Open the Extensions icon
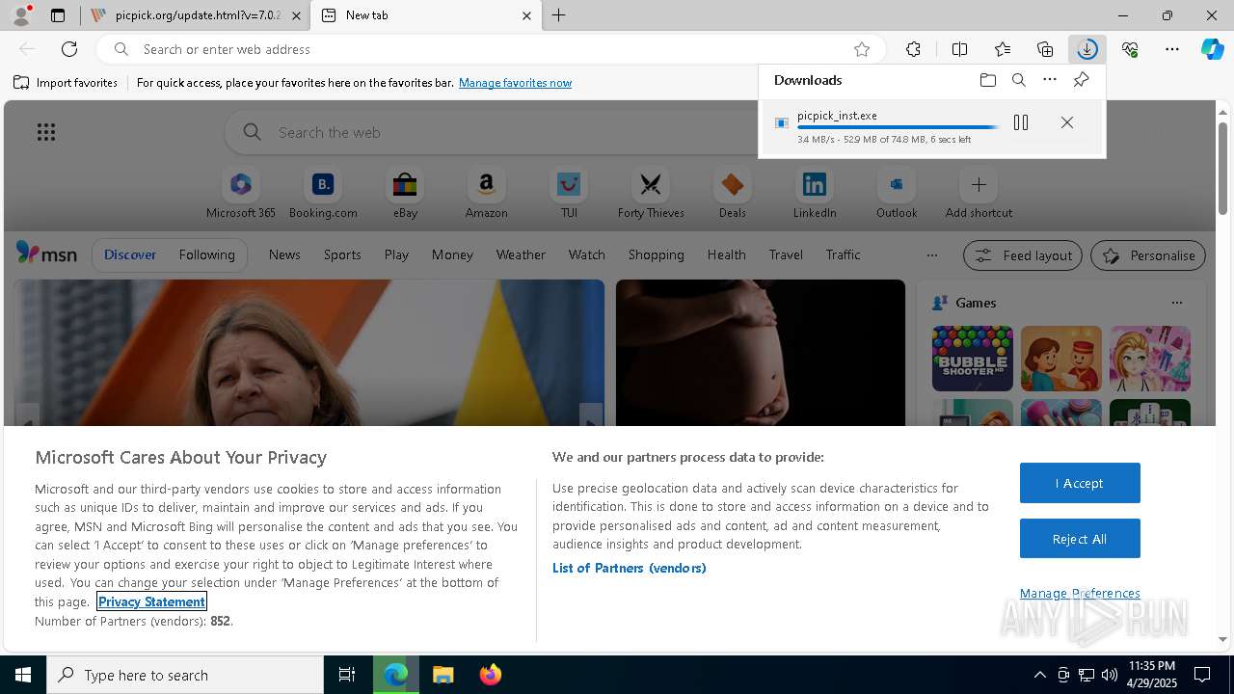The image size is (1234, 694). pyautogui.click(x=913, y=49)
